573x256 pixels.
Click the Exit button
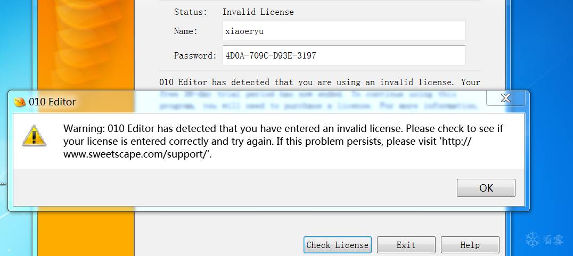[406, 245]
